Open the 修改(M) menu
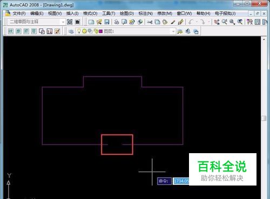 click(165, 13)
